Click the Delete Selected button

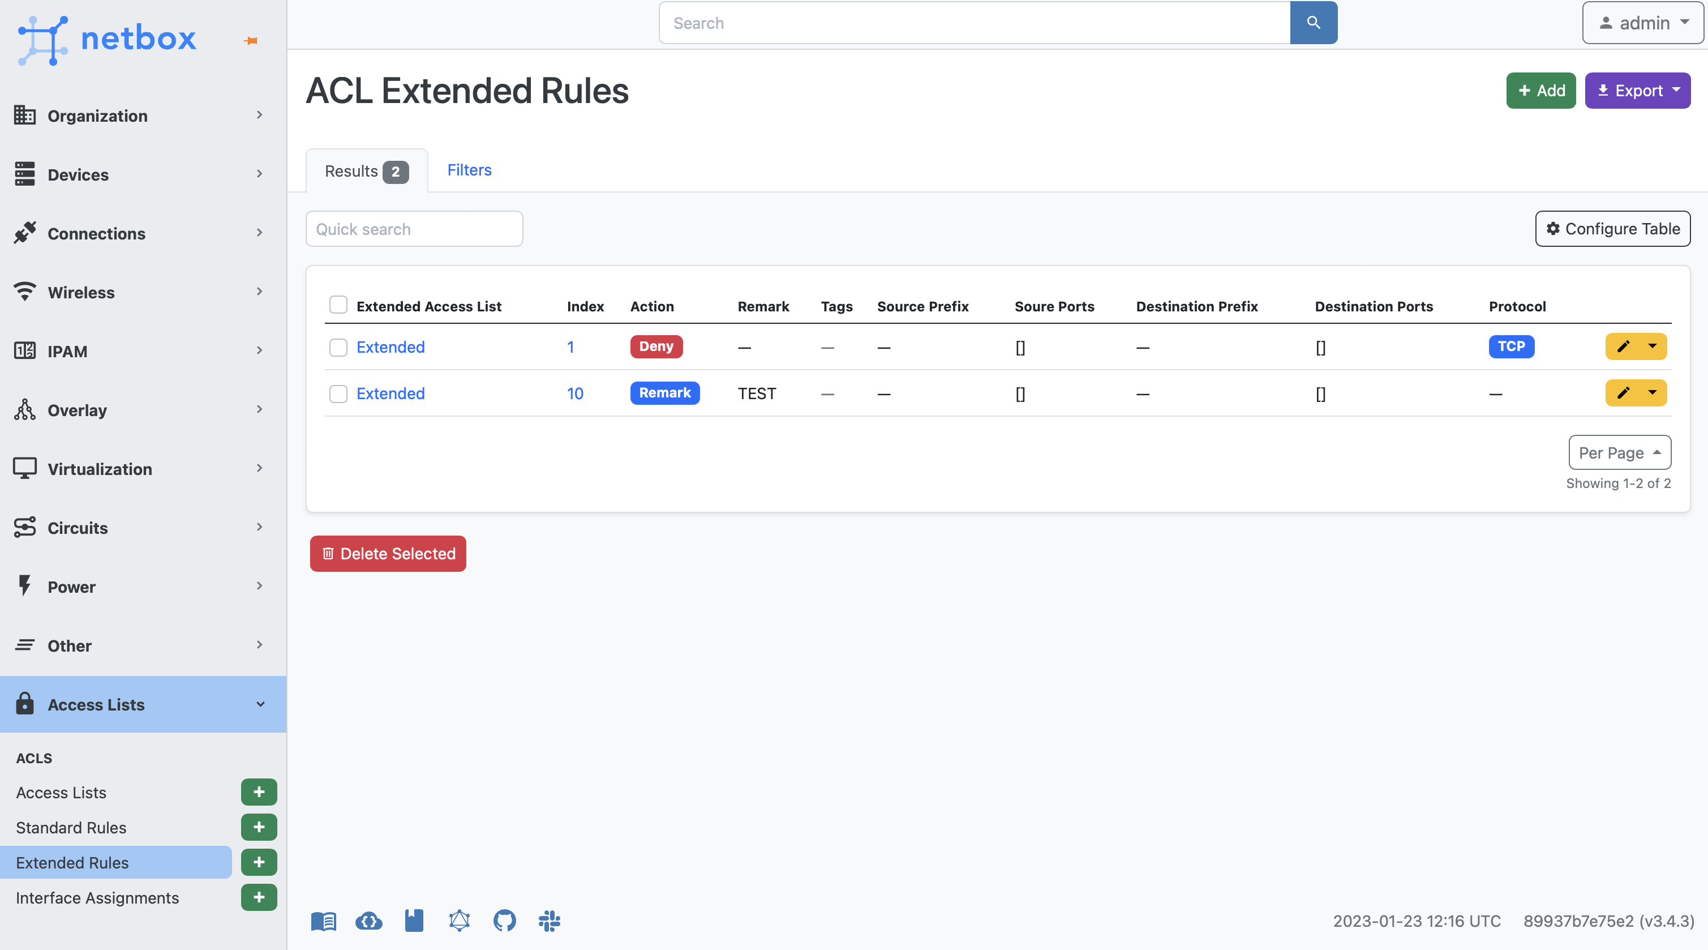pos(388,553)
